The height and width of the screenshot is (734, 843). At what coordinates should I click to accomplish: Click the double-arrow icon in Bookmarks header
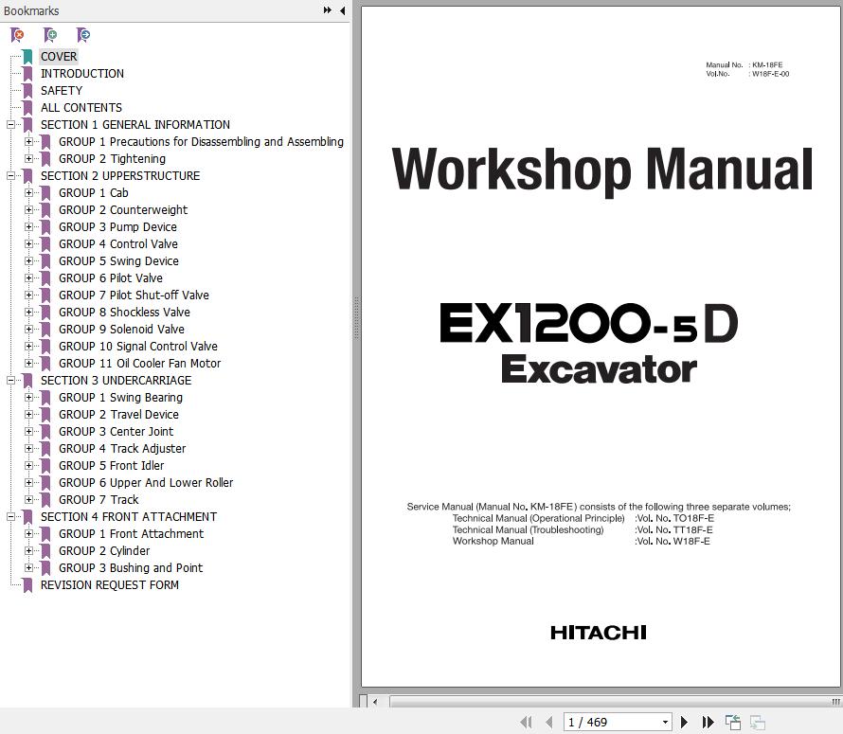(x=328, y=10)
